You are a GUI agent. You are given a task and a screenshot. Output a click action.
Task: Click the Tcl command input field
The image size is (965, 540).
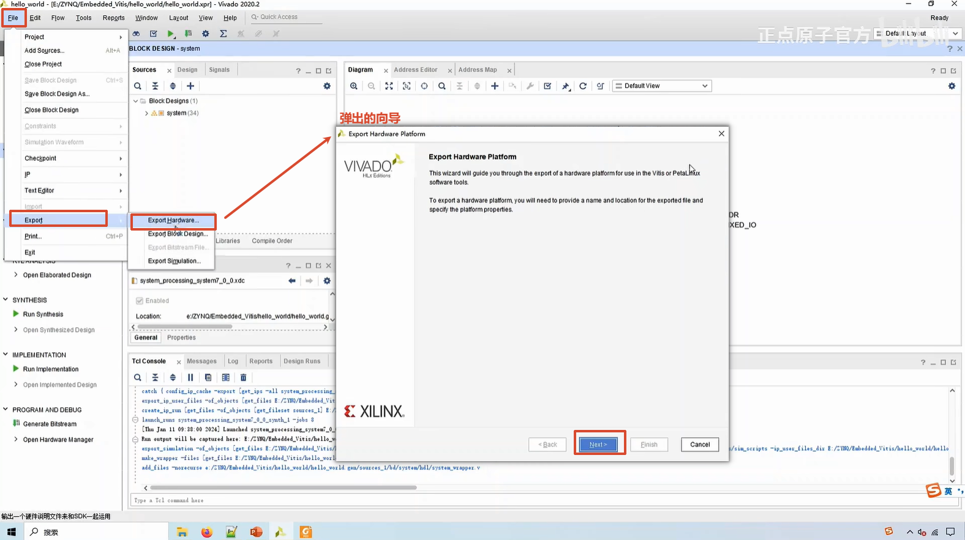point(545,500)
